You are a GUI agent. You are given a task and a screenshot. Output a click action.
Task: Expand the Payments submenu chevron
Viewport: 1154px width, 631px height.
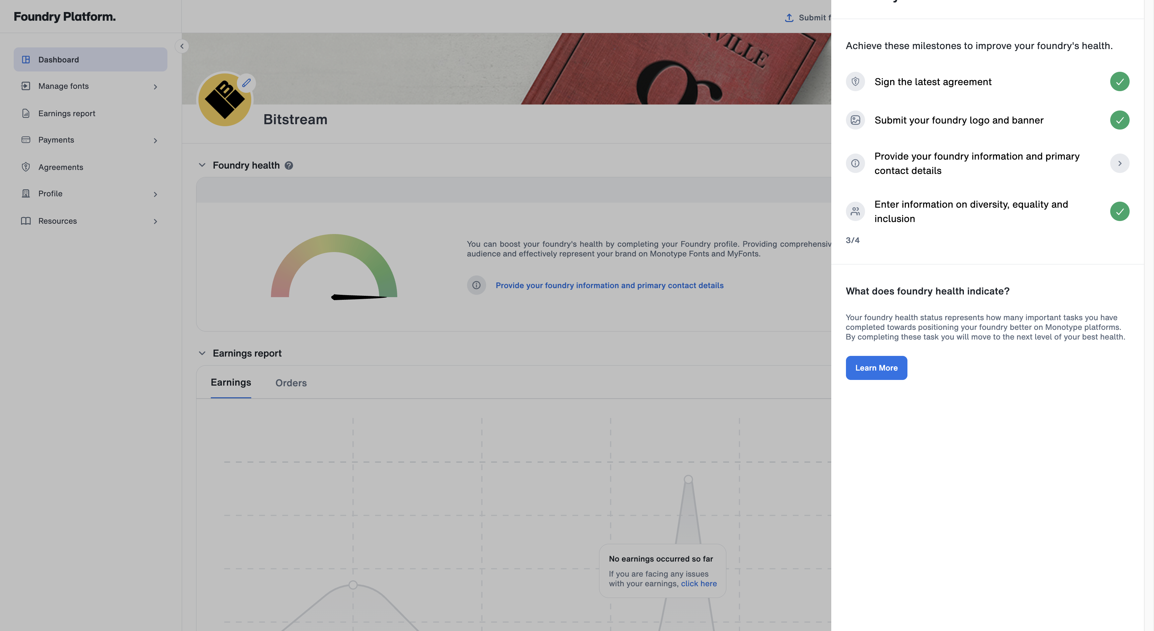coord(155,140)
